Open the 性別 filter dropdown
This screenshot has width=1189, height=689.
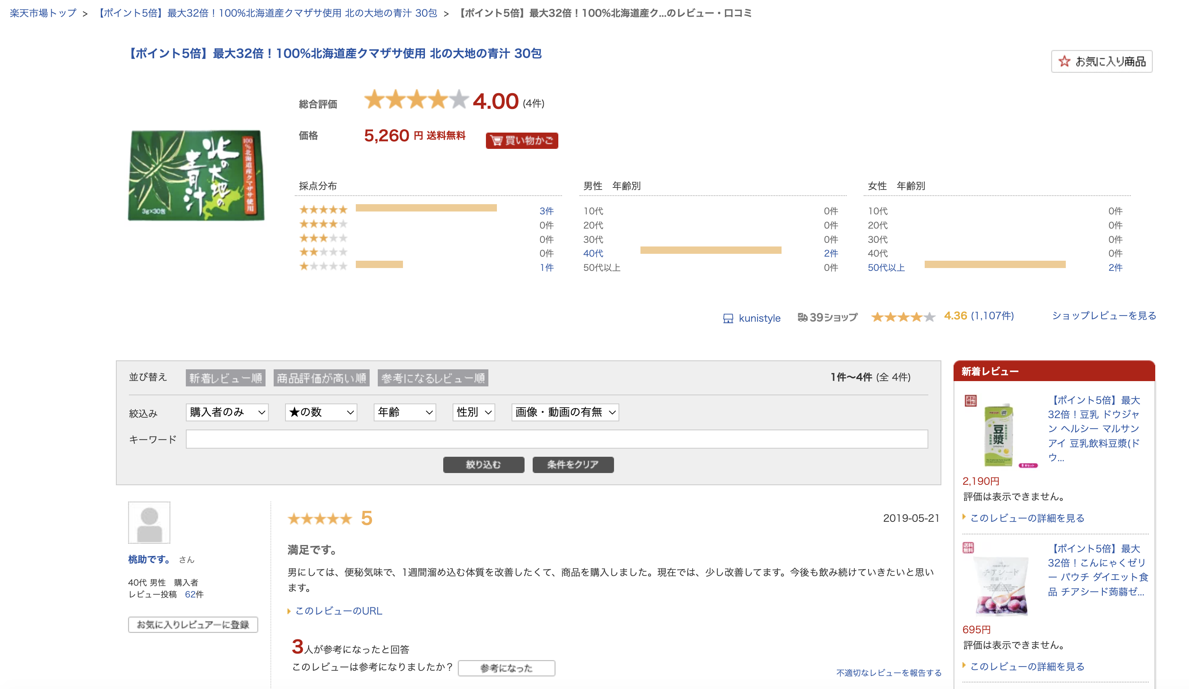pos(473,412)
